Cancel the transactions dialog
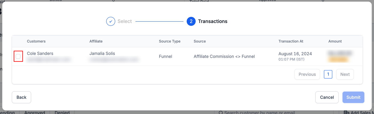 327,97
